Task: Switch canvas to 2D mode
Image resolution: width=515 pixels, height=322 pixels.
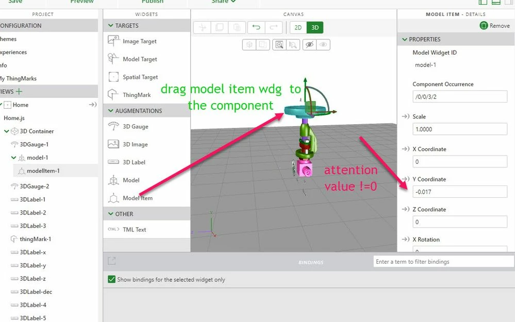Action: click(x=298, y=28)
